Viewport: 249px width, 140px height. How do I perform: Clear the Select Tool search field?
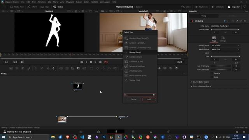coord(154,95)
